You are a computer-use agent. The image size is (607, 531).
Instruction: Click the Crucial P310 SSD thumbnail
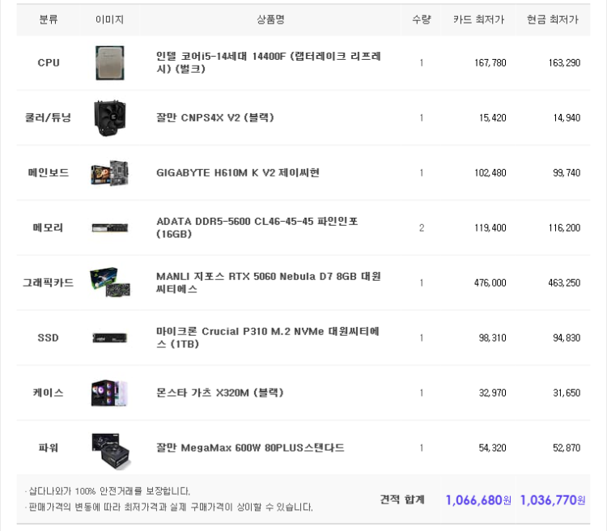[109, 338]
